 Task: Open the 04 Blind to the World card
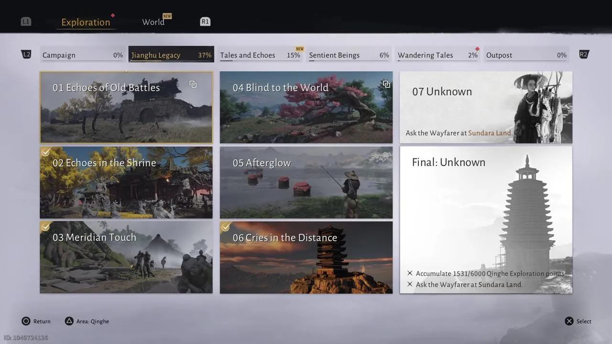tap(306, 107)
